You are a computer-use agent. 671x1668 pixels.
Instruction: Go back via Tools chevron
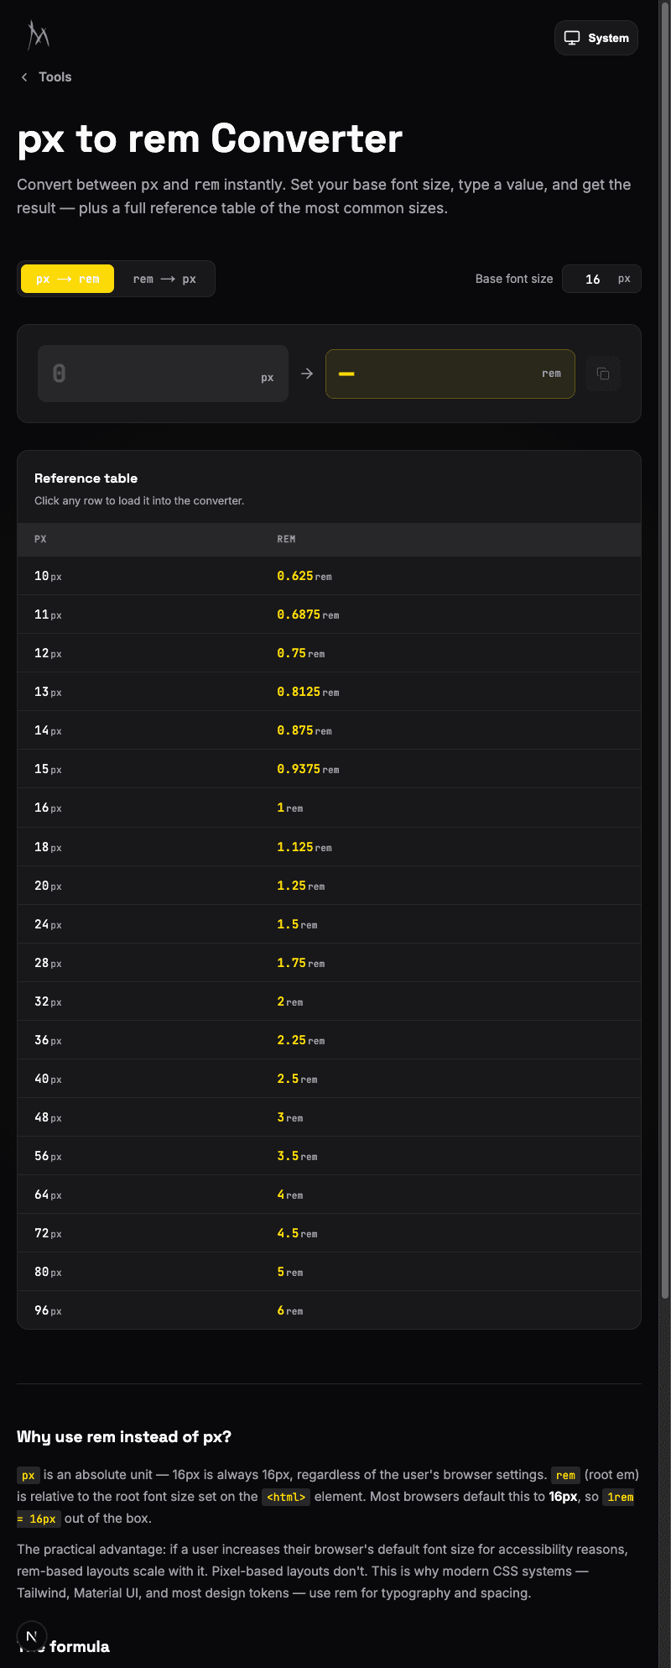24,77
